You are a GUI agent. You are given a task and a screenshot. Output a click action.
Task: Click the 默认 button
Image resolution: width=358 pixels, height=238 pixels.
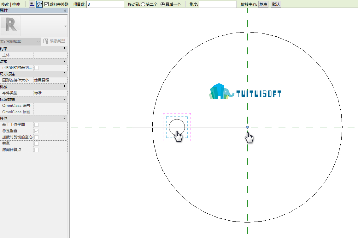pos(276,4)
